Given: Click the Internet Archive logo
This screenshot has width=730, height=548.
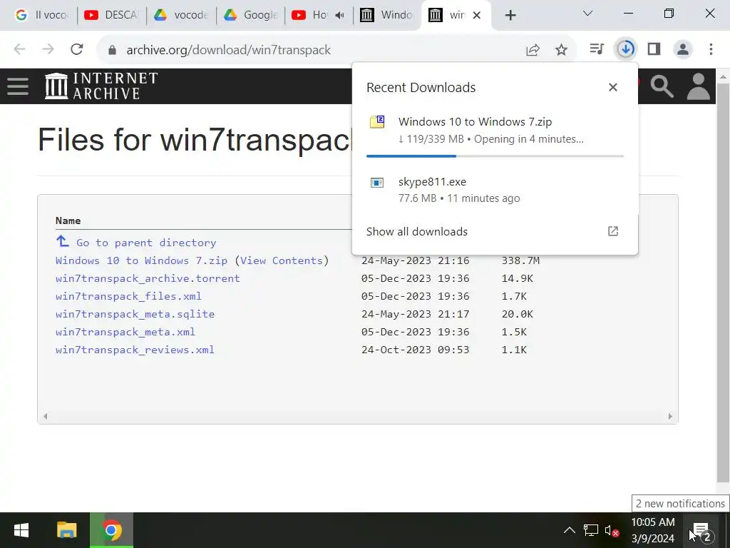Looking at the screenshot, I should pyautogui.click(x=101, y=86).
